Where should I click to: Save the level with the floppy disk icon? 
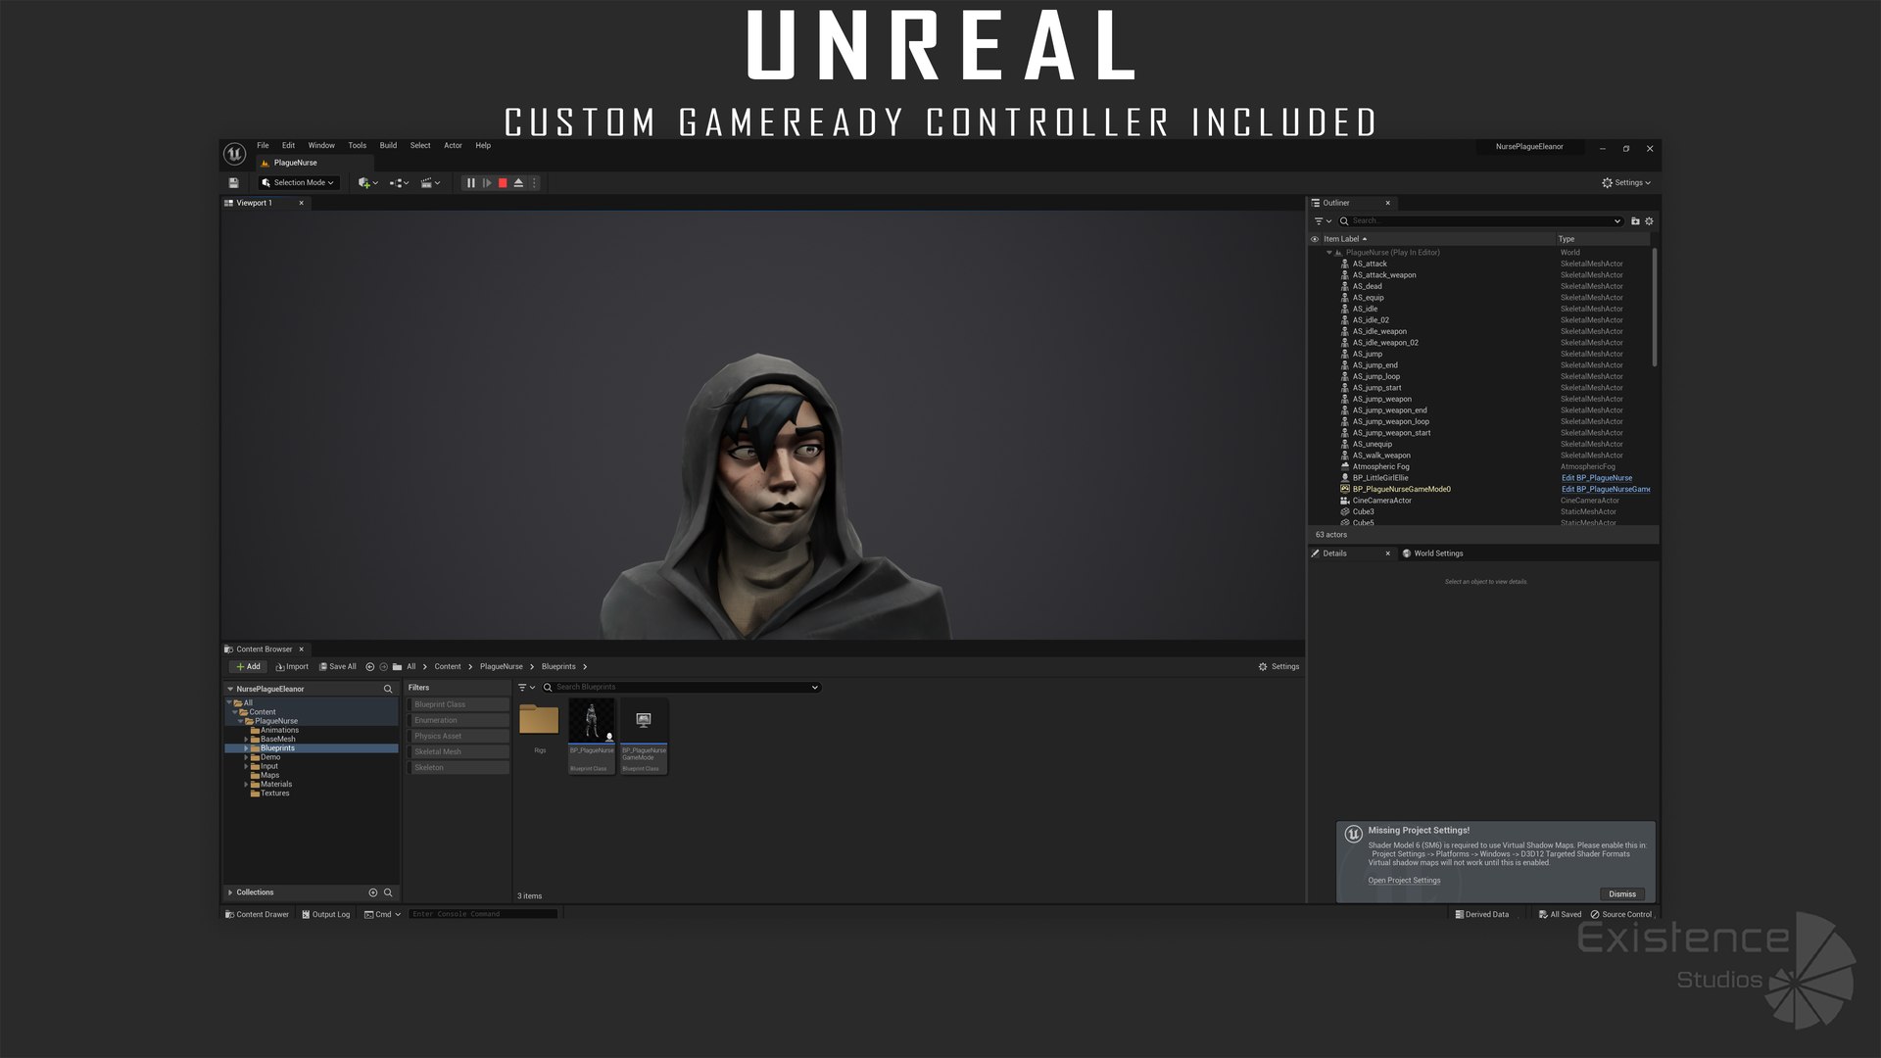tap(233, 183)
